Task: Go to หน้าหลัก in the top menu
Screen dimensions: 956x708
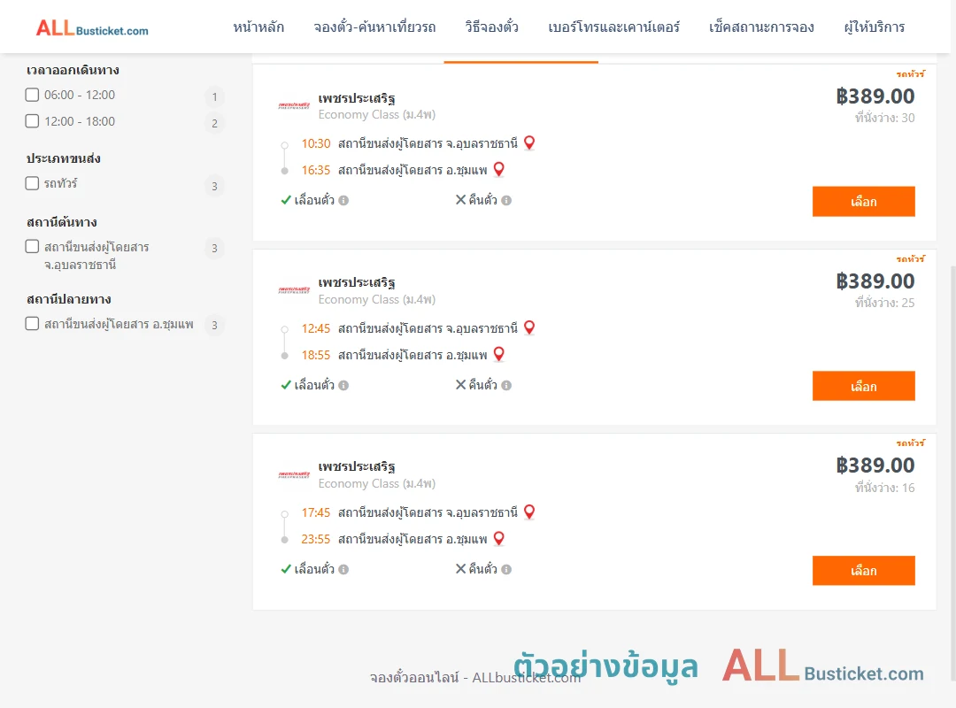Action: click(x=258, y=27)
